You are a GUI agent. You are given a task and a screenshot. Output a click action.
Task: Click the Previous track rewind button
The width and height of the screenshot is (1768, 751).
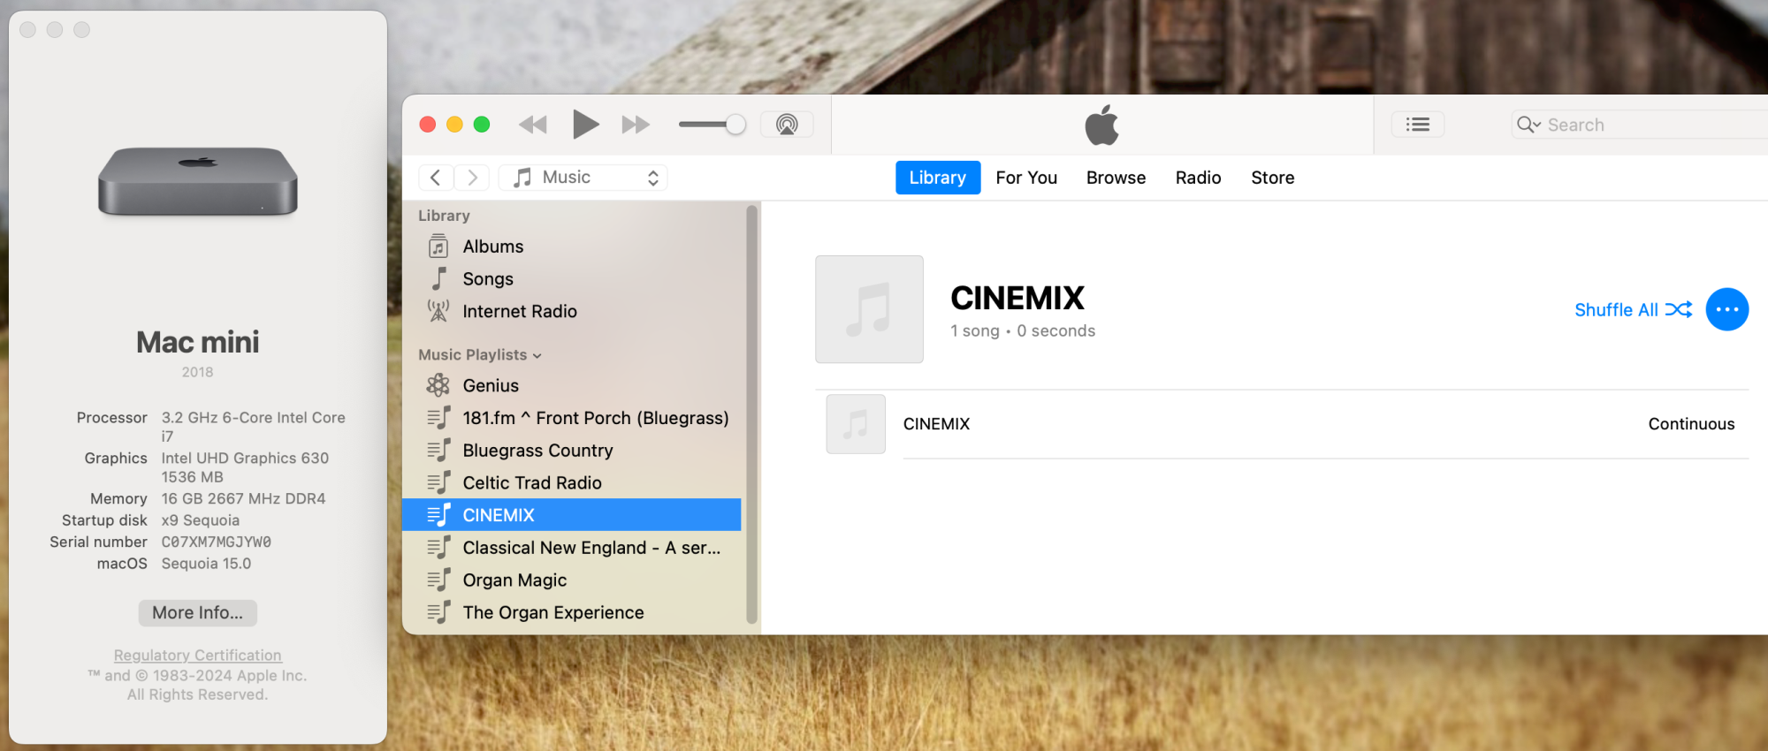(x=533, y=125)
